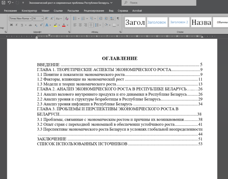The height and width of the screenshot is (179, 228).
Task: Expand the borders options arrow
Action: pos(118,25)
